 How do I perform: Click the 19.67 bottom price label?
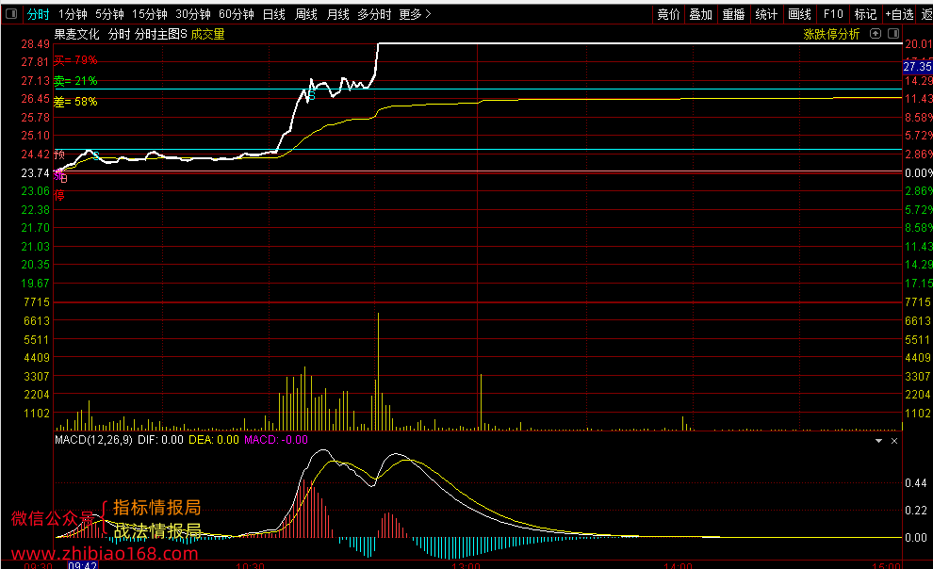[35, 283]
